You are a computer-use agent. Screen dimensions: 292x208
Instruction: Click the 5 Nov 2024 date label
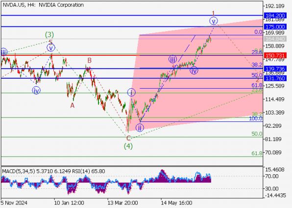point(14,203)
